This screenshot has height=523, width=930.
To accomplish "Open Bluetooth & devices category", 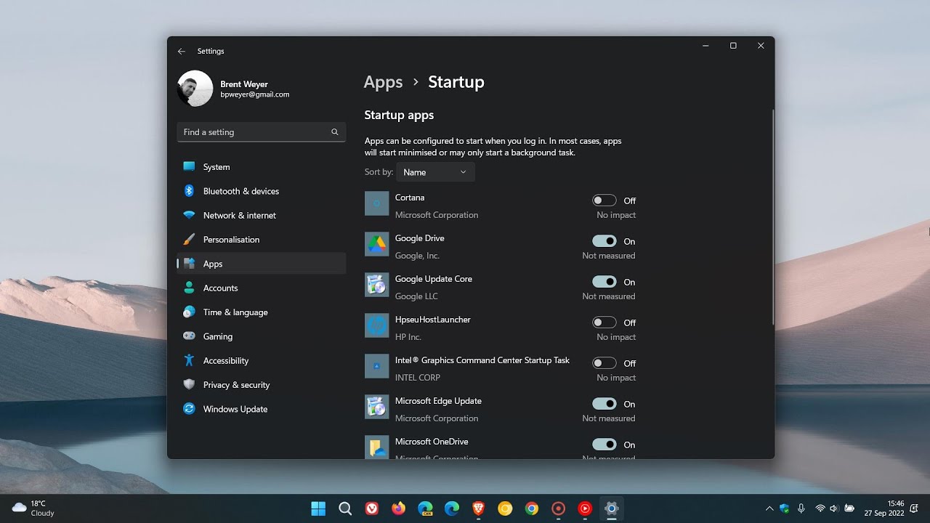I will point(262,191).
